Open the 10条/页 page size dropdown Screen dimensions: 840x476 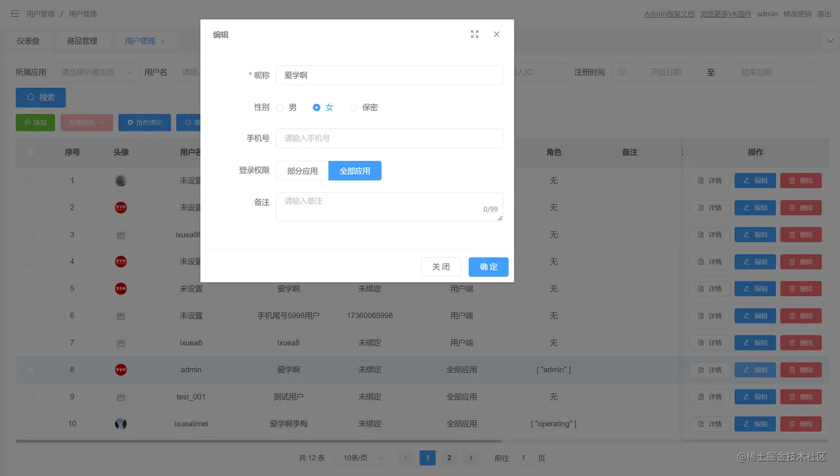361,458
